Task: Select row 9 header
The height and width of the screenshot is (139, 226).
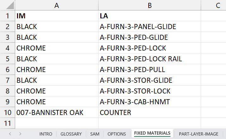Action: (x=8, y=102)
